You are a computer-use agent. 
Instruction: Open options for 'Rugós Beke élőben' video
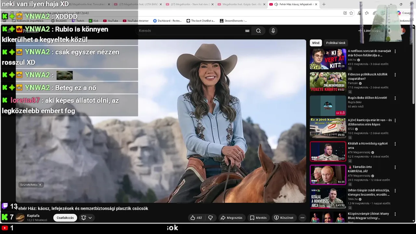click(395, 98)
